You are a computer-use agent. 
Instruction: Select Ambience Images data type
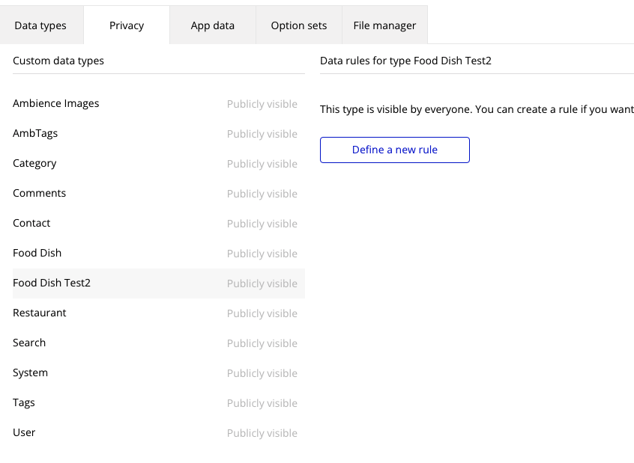159,104
